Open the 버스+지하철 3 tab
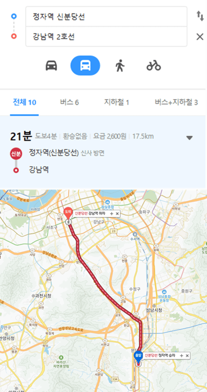Image resolution: width=207 pixels, height=392 pixels. click(176, 102)
